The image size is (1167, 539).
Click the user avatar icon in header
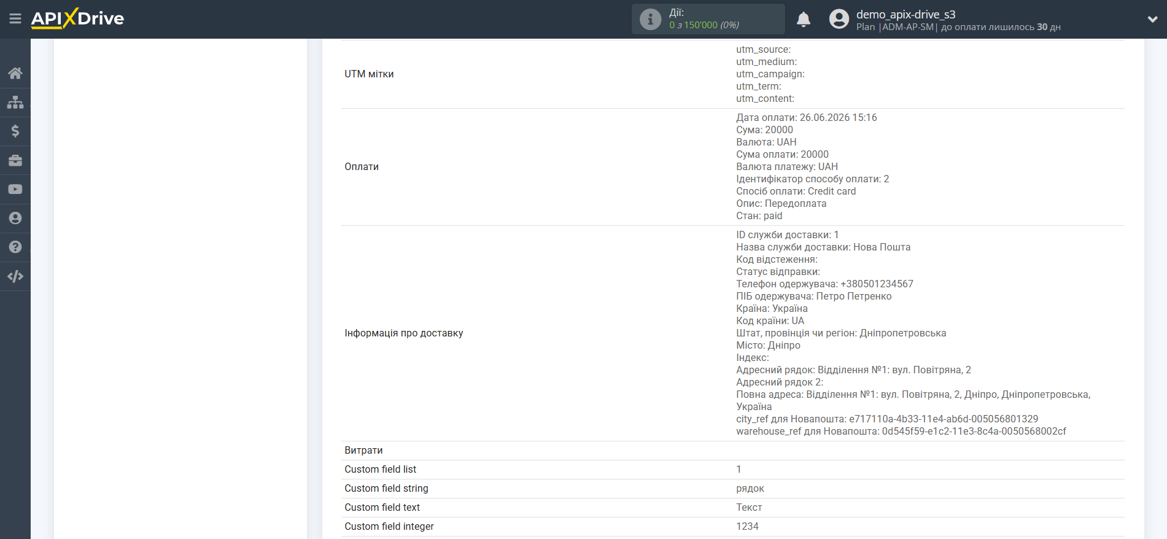pyautogui.click(x=839, y=19)
